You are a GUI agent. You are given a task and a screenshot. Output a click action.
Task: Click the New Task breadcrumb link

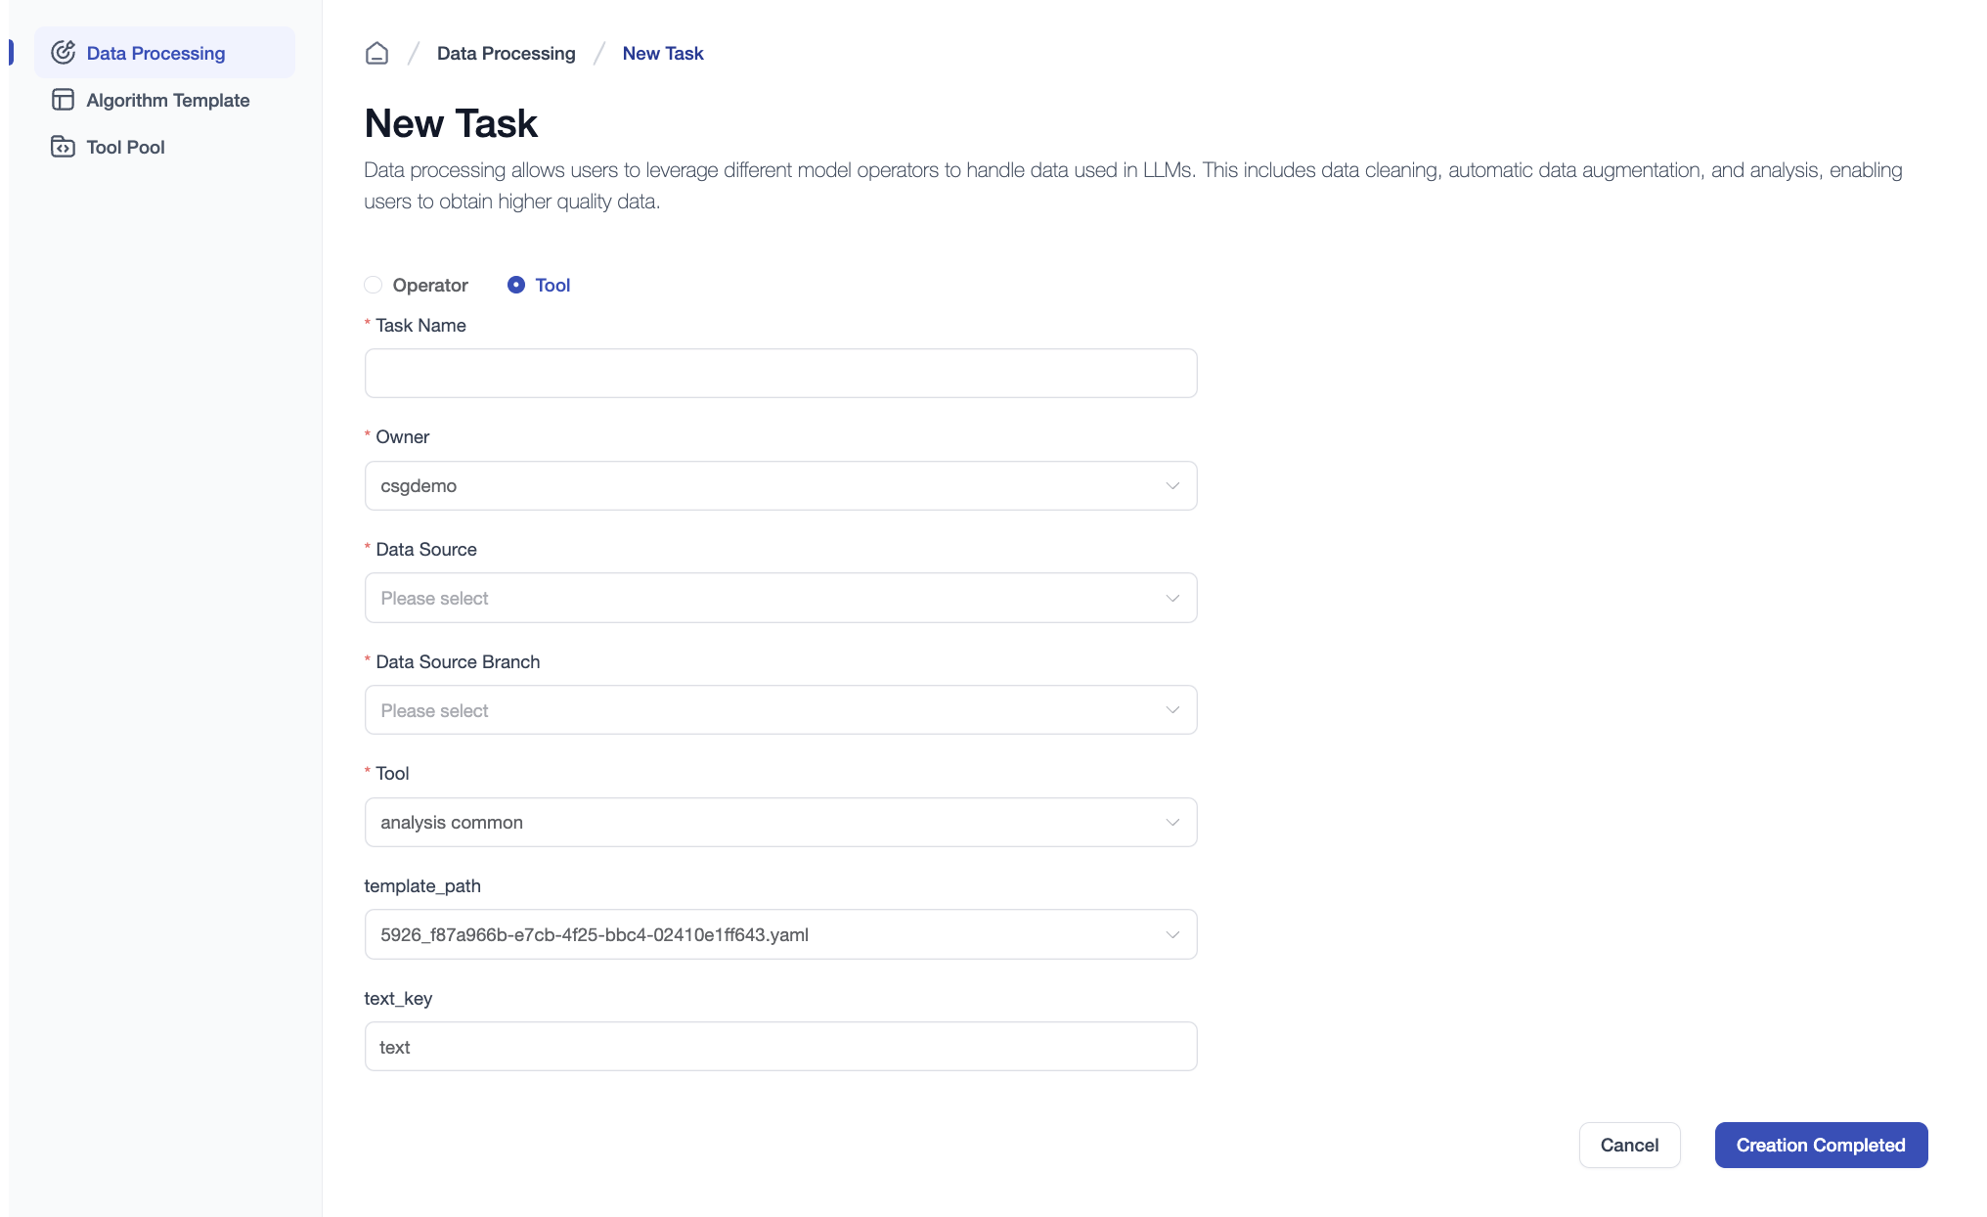click(662, 53)
